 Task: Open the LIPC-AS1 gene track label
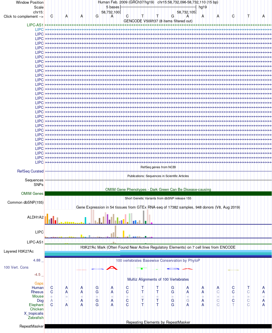coord(35,25)
